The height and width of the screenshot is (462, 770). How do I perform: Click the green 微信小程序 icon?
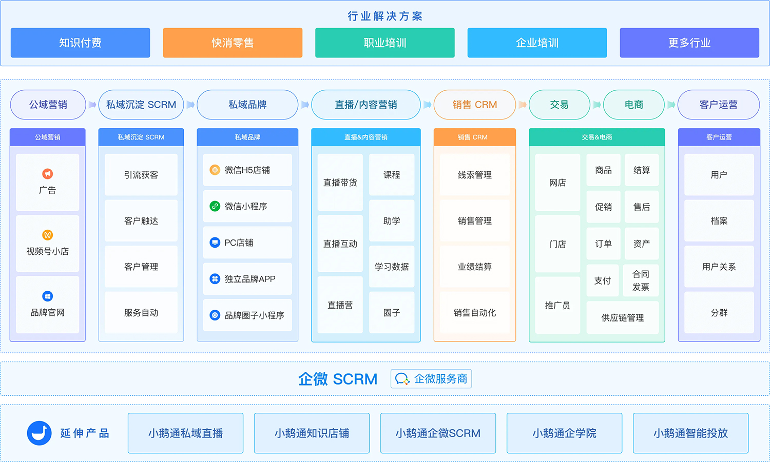tap(215, 206)
